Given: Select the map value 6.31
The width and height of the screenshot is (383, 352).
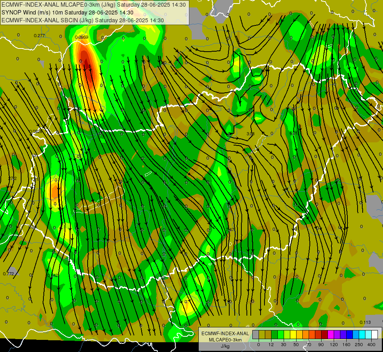Looking at the screenshot, I should pos(293,133).
